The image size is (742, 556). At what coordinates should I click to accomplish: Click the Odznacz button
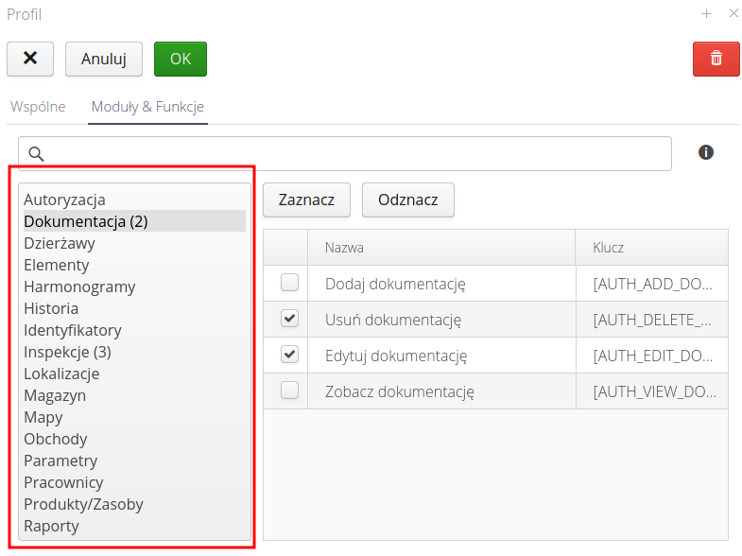click(407, 200)
